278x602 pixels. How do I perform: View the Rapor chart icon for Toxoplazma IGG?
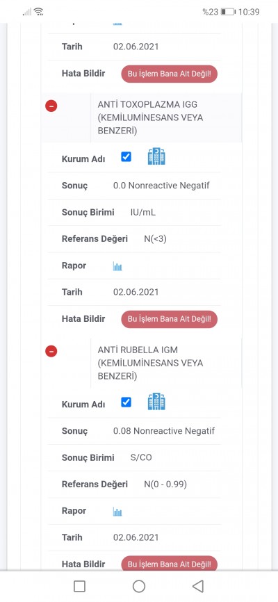click(x=117, y=266)
